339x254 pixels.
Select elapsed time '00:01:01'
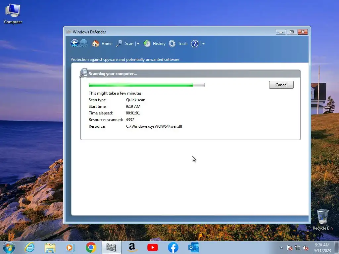point(133,113)
